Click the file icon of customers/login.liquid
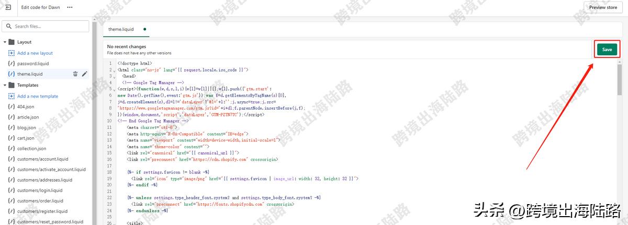628x225 pixels. [x=12, y=190]
